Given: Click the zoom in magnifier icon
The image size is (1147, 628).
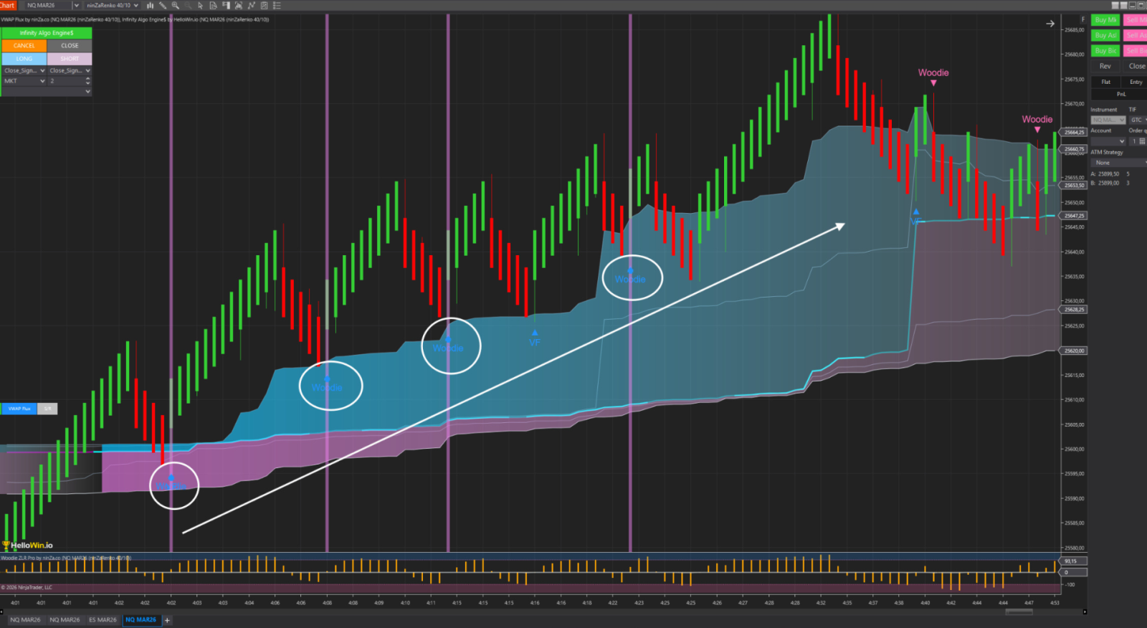Looking at the screenshot, I should [x=175, y=5].
